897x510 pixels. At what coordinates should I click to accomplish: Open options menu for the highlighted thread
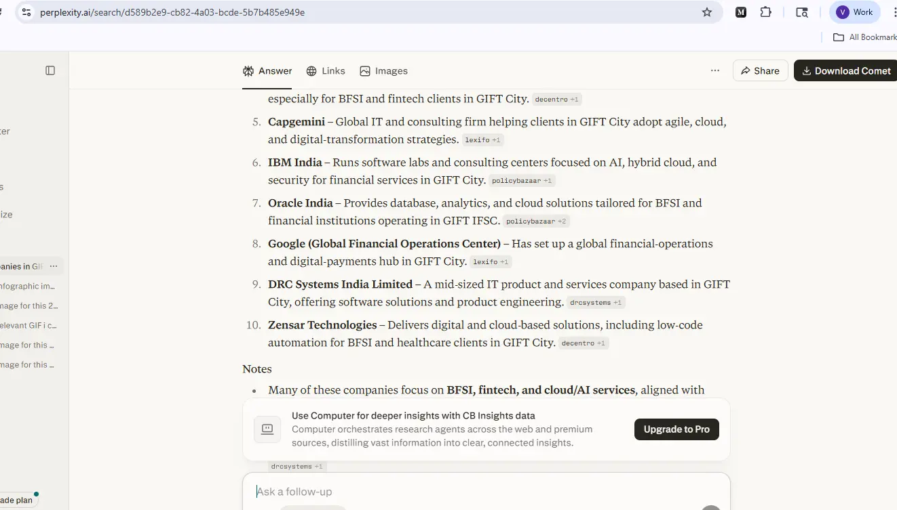tap(54, 266)
